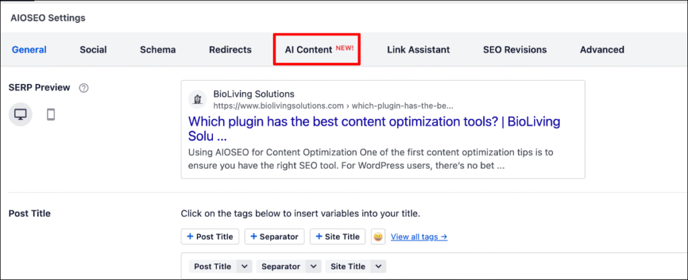688x280 pixels.
Task: Expand the Site Title tag dropdown arrow
Action: coord(378,267)
